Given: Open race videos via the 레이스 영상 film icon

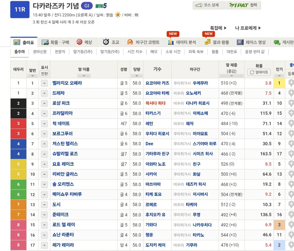Looking at the screenshot, I should (240, 42).
